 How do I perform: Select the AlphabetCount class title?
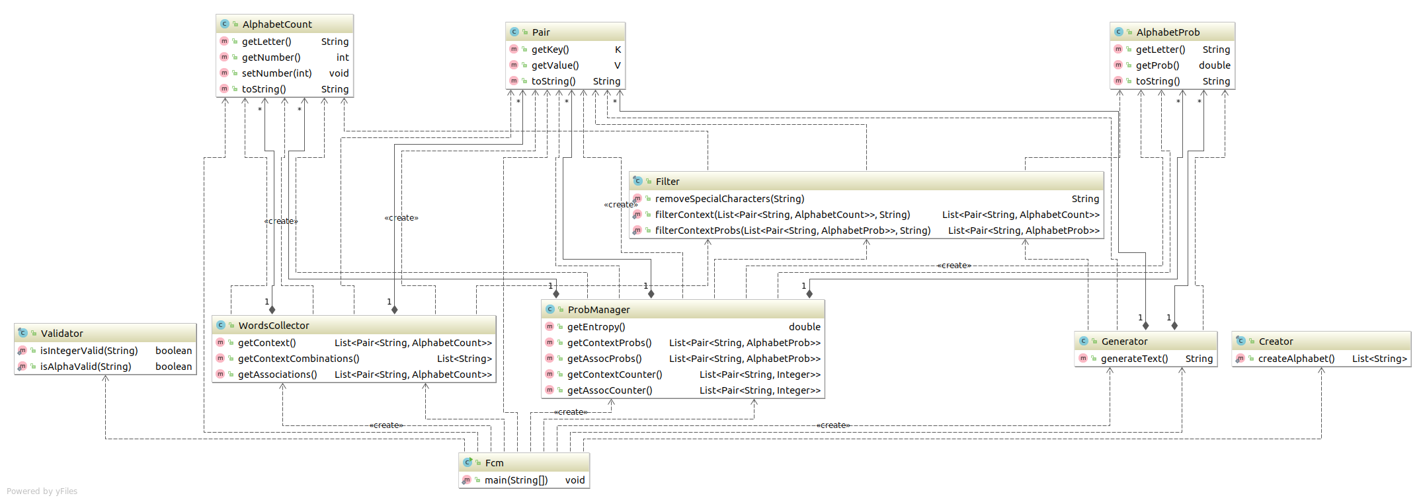277,24
